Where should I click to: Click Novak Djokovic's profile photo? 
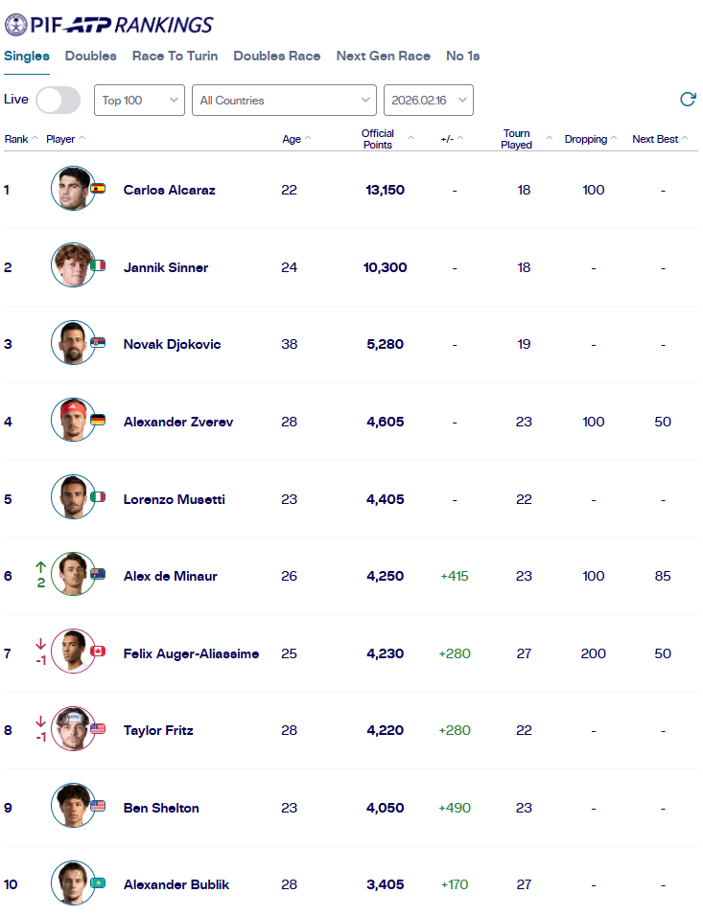tap(73, 344)
